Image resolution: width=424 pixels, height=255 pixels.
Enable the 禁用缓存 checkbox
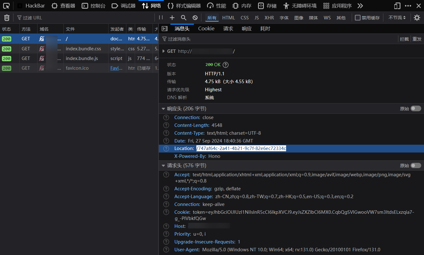pyautogui.click(x=358, y=18)
